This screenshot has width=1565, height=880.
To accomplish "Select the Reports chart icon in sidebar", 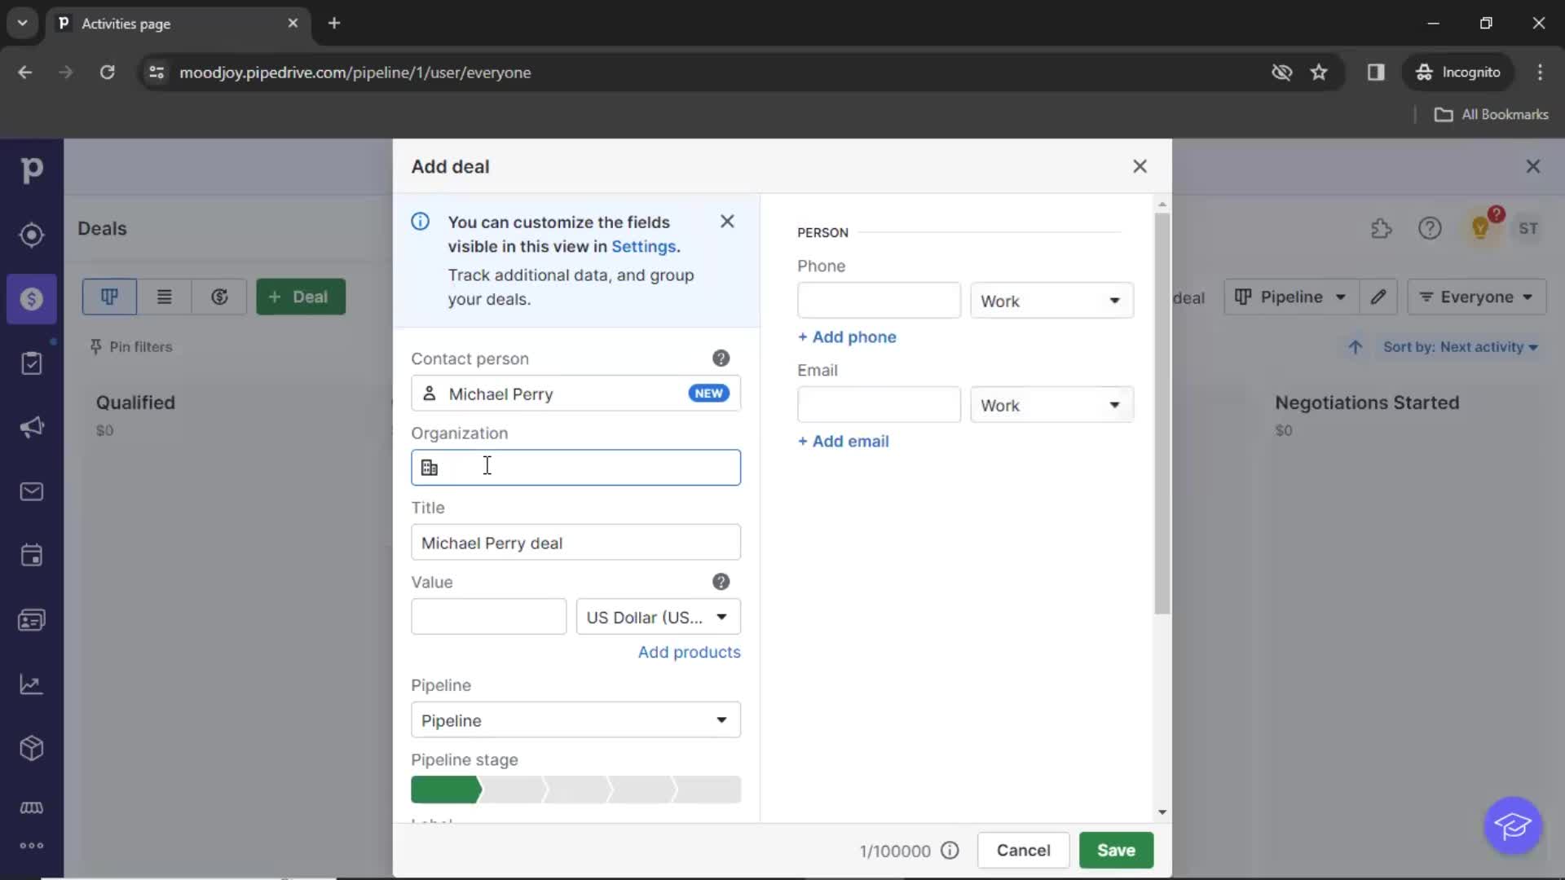I will pyautogui.click(x=31, y=684).
